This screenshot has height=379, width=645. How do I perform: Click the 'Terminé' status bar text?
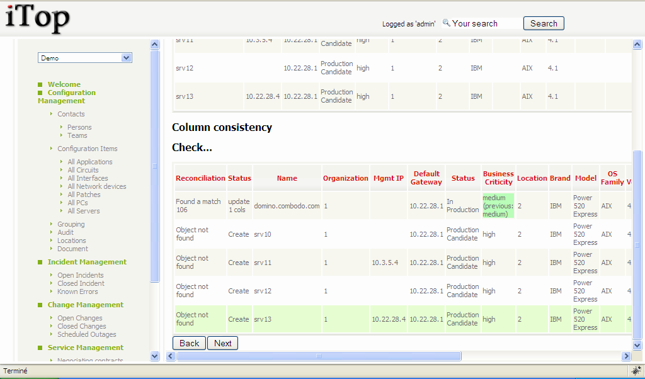click(15, 371)
